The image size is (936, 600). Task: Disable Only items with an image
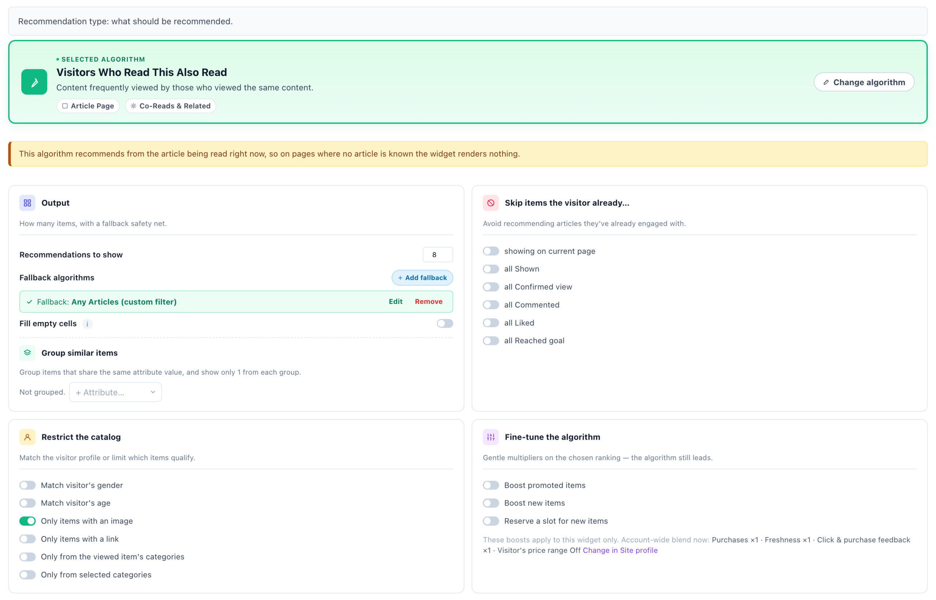coord(27,521)
